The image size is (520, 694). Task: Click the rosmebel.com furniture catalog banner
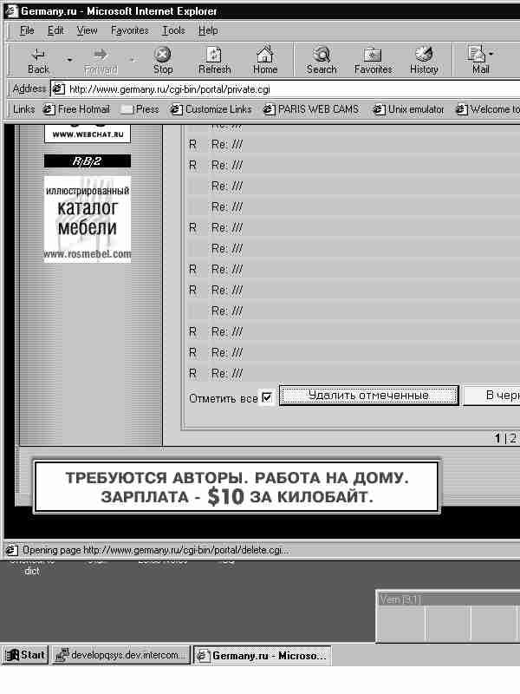pyautogui.click(x=88, y=219)
